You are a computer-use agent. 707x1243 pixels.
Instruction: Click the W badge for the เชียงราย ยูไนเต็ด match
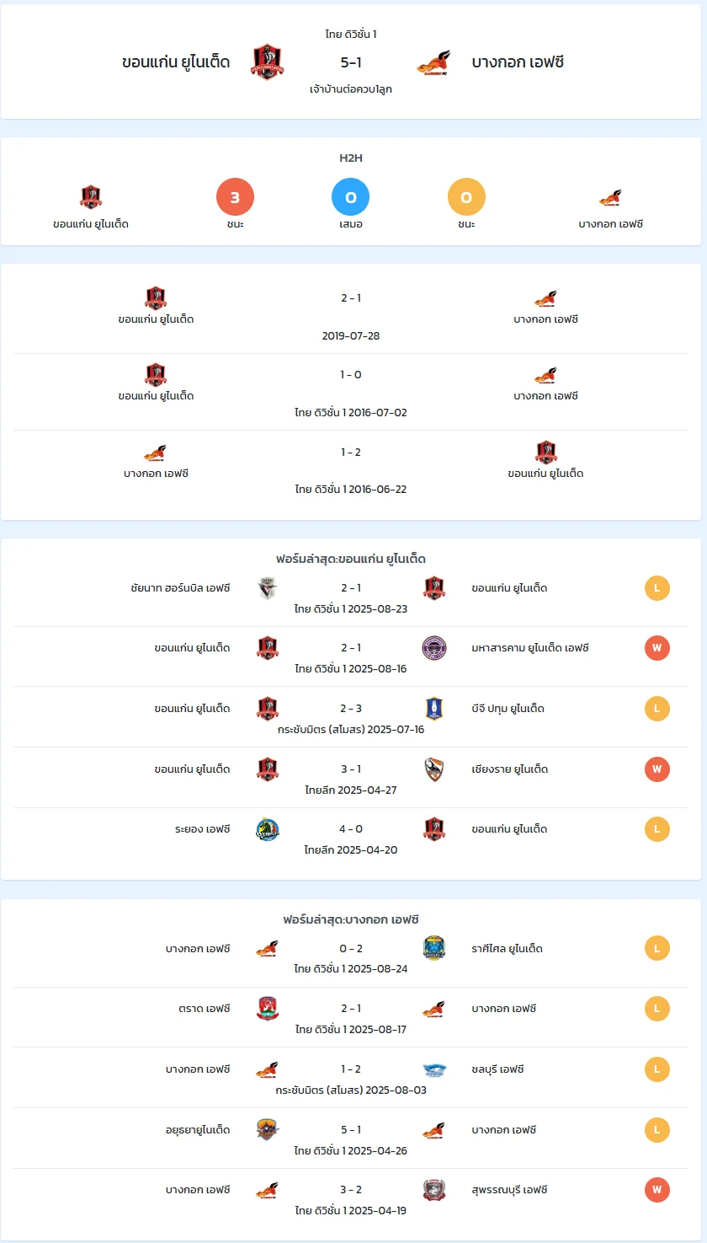[x=657, y=769]
